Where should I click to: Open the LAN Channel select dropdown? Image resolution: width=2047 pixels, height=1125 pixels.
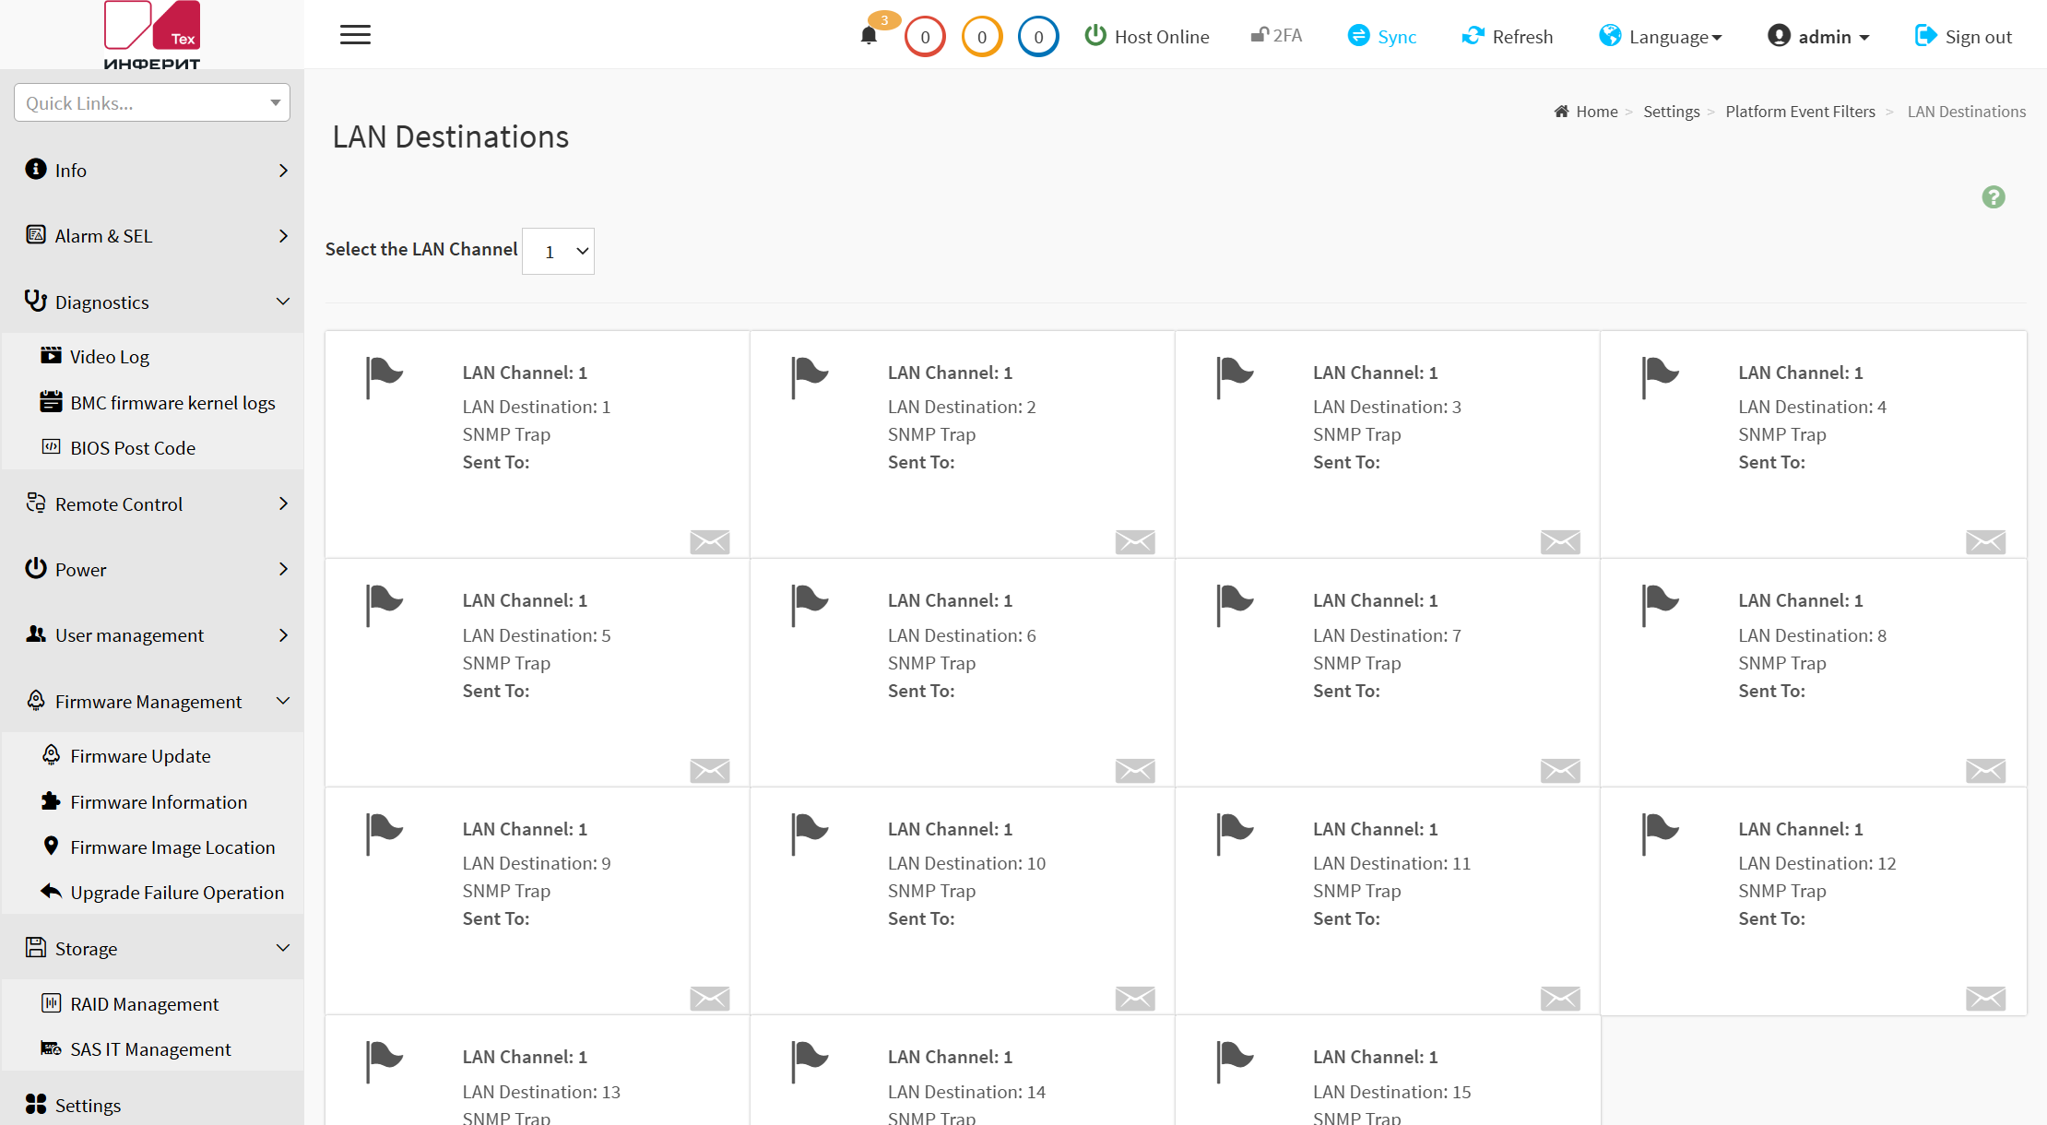tap(558, 251)
